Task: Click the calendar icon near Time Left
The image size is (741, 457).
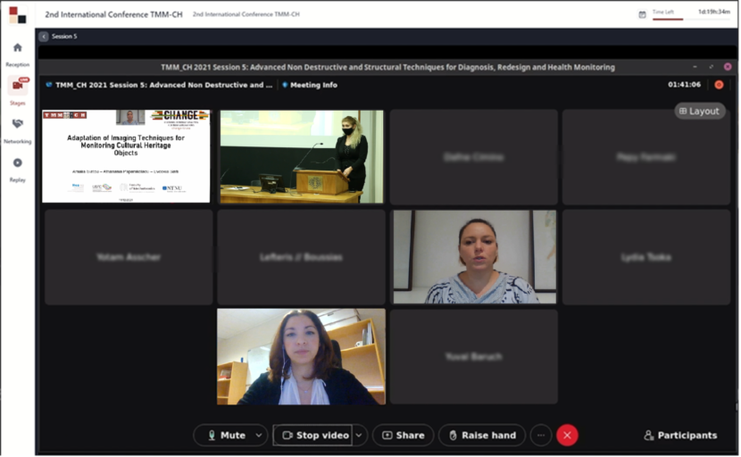Action: coord(642,14)
